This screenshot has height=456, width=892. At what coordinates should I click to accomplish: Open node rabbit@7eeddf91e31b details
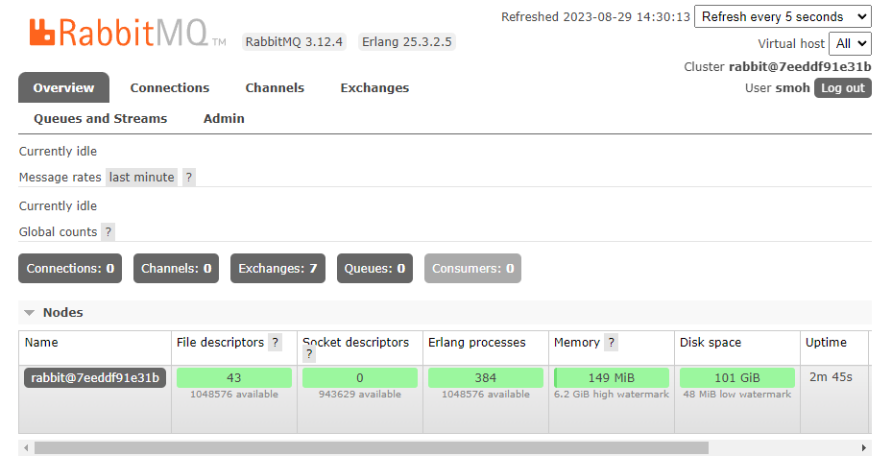95,377
